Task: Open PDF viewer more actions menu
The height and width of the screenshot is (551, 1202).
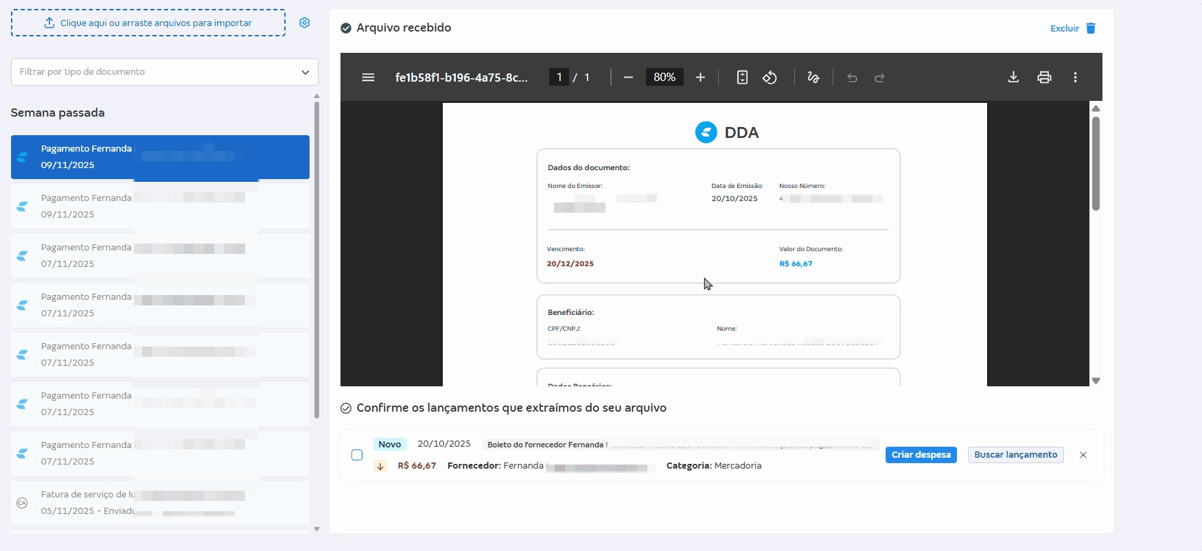Action: tap(1075, 78)
